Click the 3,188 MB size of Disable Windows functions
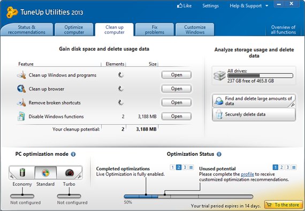This screenshot has width=305, height=211. [x=147, y=117]
